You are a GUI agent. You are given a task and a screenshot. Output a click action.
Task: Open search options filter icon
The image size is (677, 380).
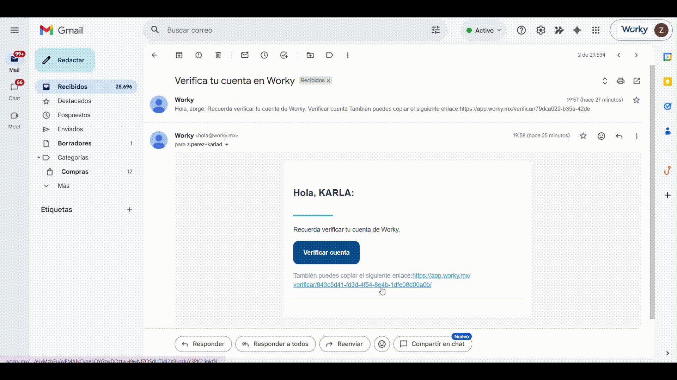pyautogui.click(x=436, y=30)
